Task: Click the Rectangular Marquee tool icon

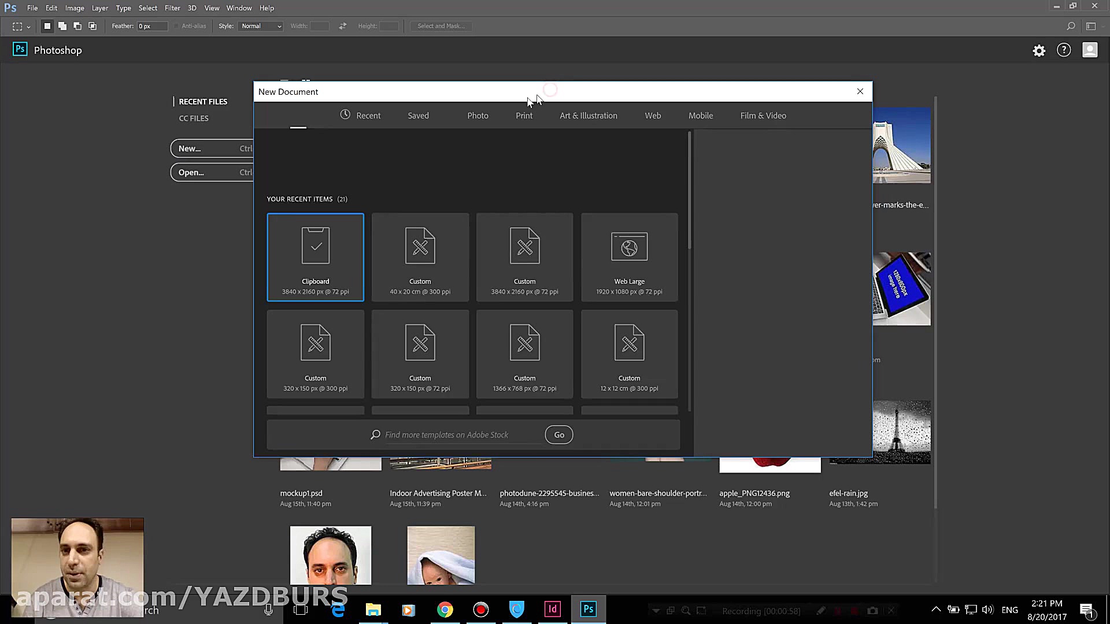Action: (x=17, y=26)
